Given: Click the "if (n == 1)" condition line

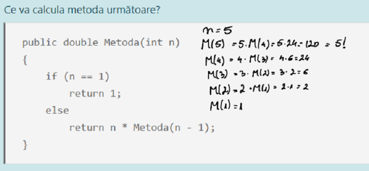Looking at the screenshot, I should click(77, 76).
